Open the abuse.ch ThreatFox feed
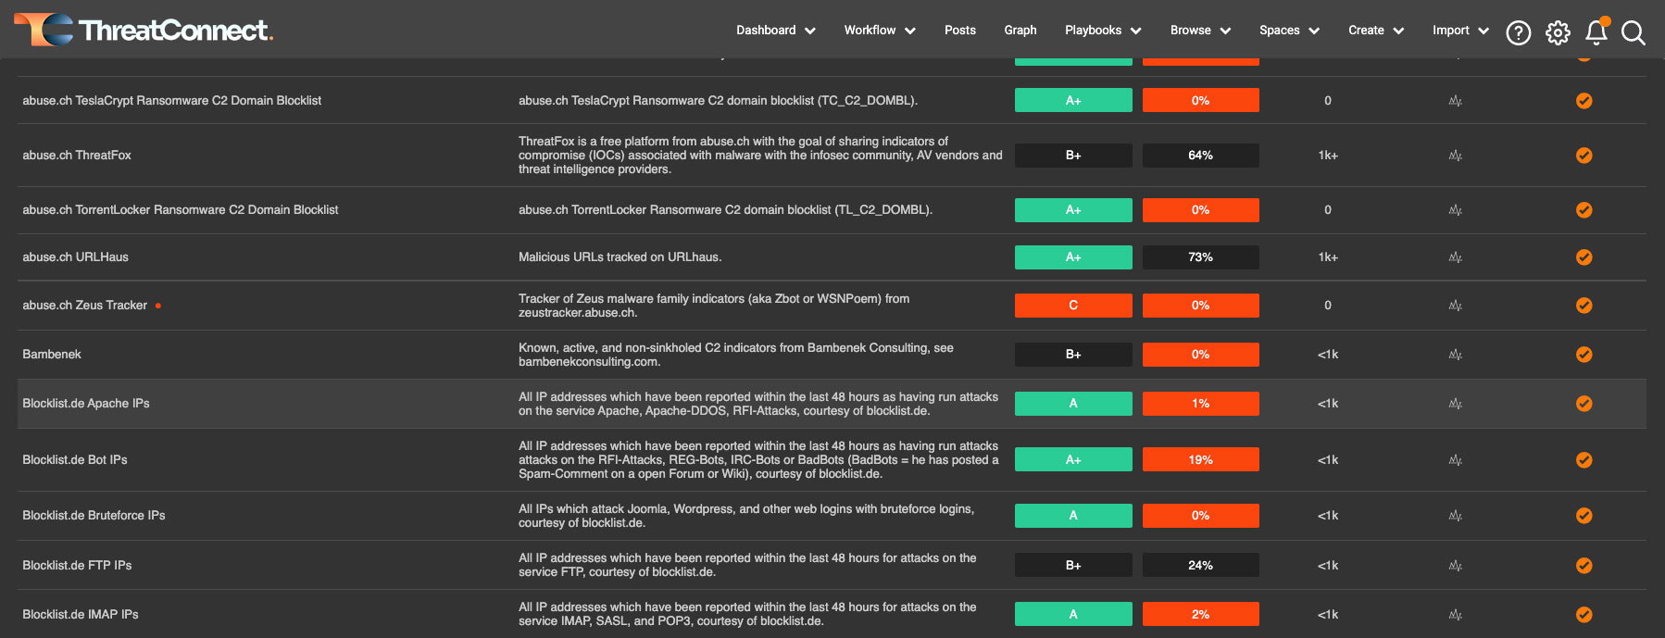 pos(77,156)
